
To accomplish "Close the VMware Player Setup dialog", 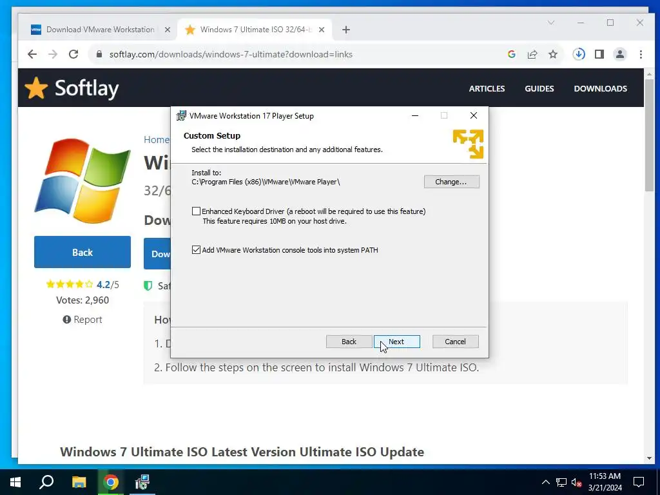I will pos(474,116).
